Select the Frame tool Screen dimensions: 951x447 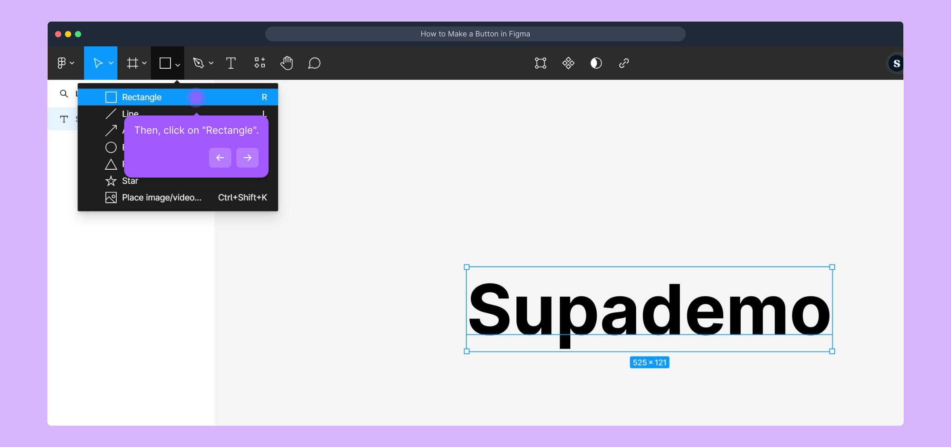pyautogui.click(x=132, y=63)
